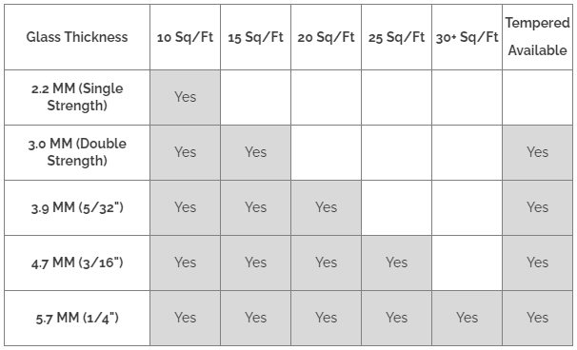Click Yes for 4.7 MM at 25 Sq/Ft
The width and height of the screenshot is (577, 350).
coord(396,262)
